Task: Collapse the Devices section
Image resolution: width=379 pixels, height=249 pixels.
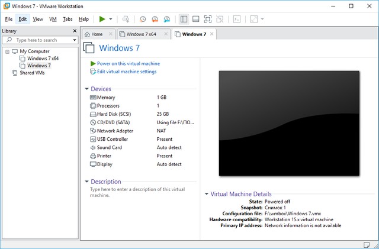Action: coord(86,89)
